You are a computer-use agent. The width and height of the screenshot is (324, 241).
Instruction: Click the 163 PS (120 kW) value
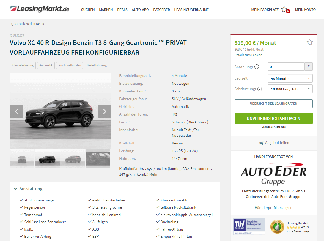point(185,151)
